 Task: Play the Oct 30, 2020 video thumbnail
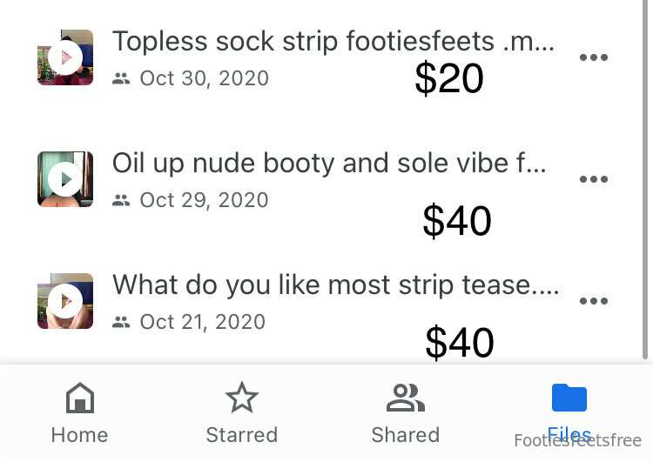pyautogui.click(x=65, y=57)
